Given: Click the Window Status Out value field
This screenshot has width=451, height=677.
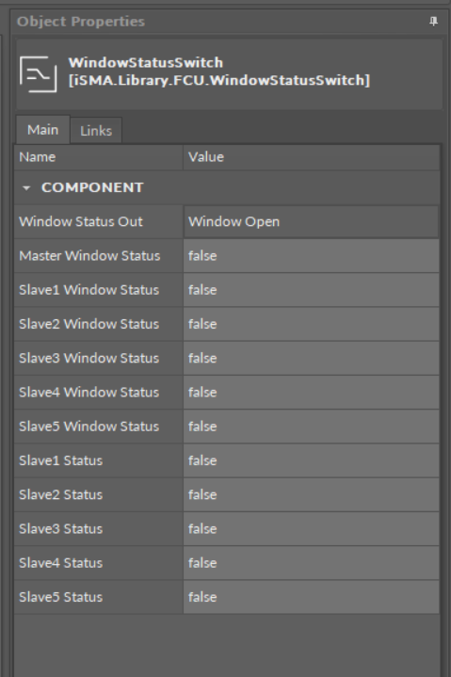Looking at the screenshot, I should [311, 221].
